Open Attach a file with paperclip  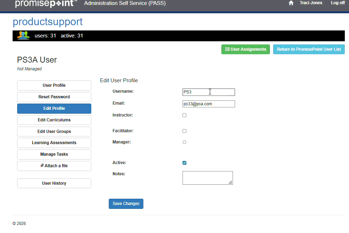point(54,166)
